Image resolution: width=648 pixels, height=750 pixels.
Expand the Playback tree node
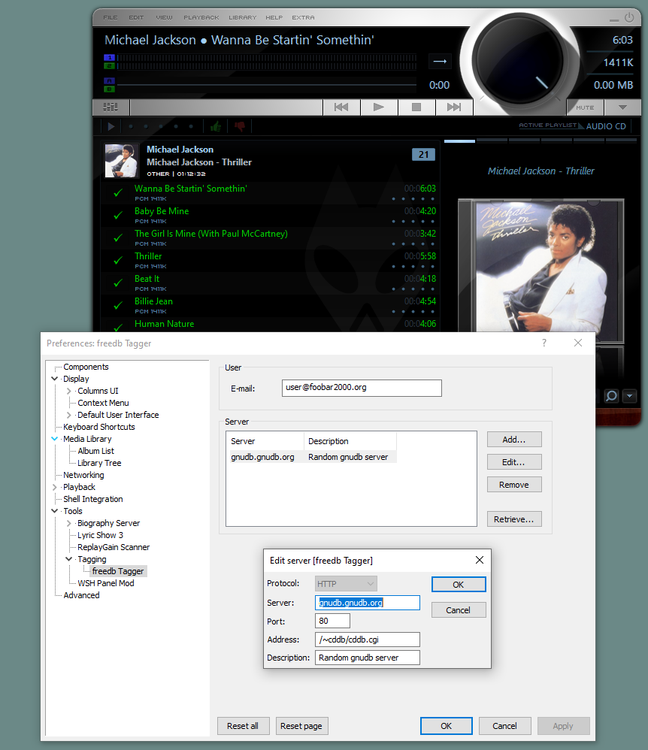[55, 487]
